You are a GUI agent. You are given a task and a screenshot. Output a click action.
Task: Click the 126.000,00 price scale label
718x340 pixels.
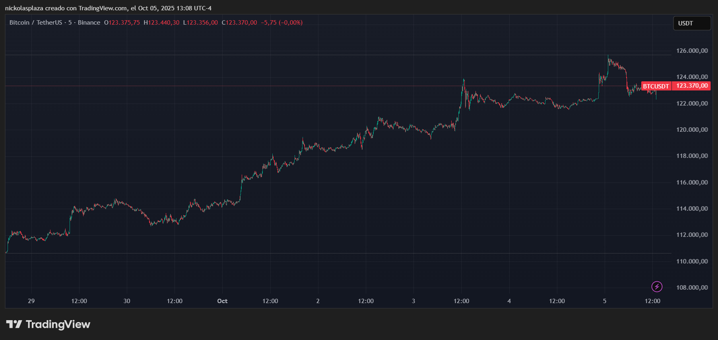692,51
